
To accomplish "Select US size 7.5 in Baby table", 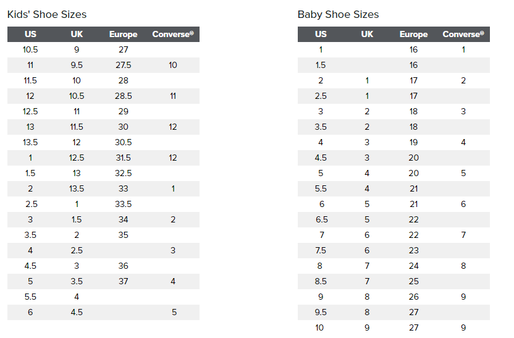I will click(321, 250).
